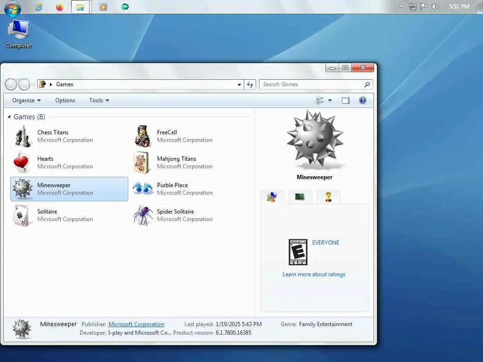
Task: Click the Windows Explorer taskbar button
Action: point(80,7)
